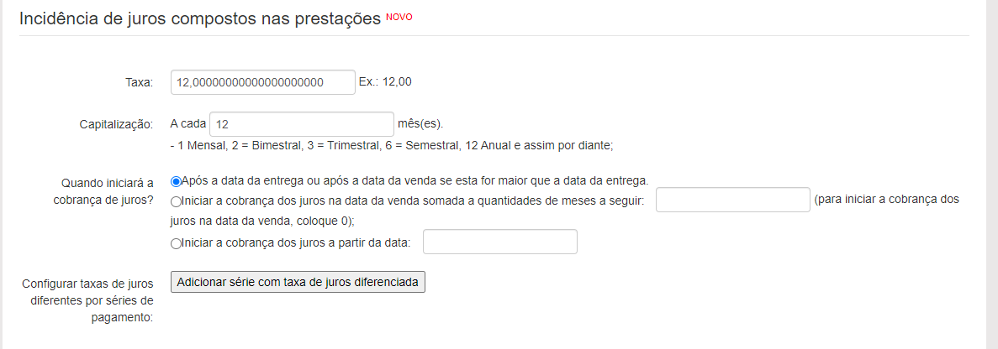Click the 'mês(es).' suffix text
This screenshot has width=998, height=349.
click(x=420, y=124)
